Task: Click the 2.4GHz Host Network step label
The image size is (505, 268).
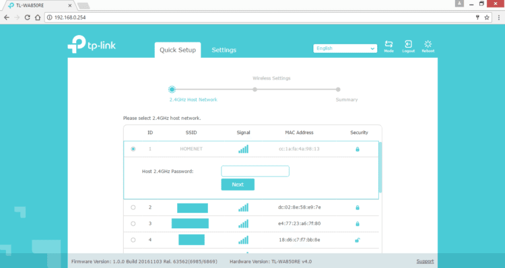Action: pos(193,100)
